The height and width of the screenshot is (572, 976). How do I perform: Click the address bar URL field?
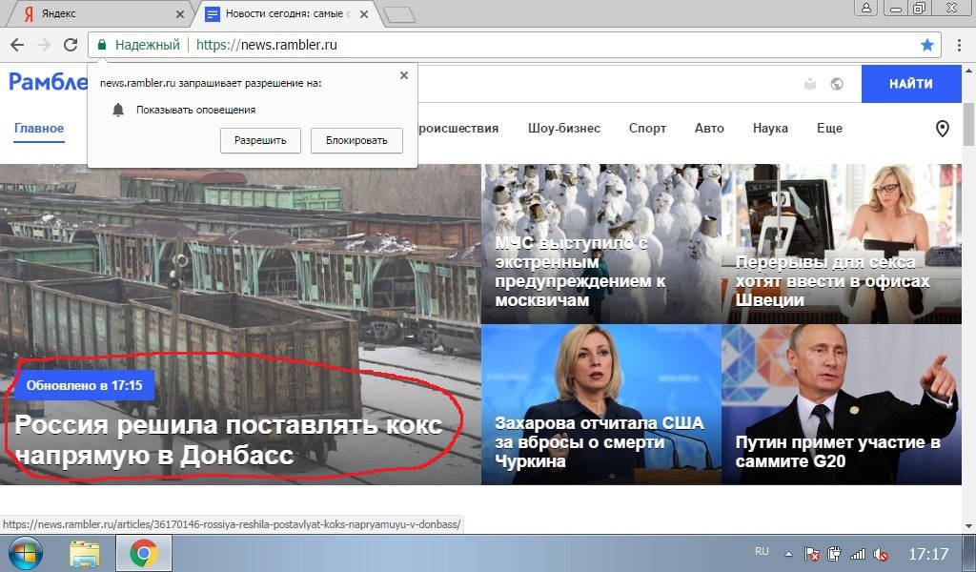553,45
